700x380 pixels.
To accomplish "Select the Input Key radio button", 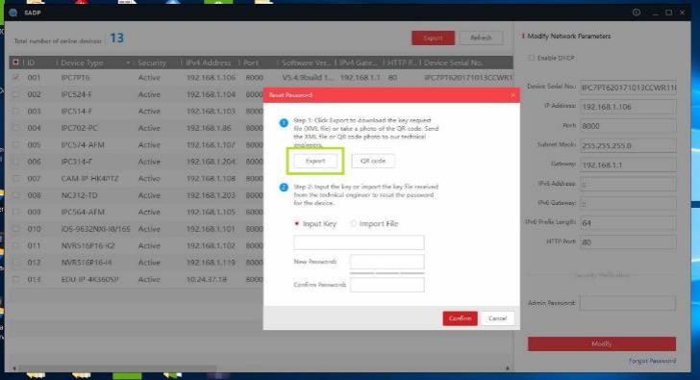I will pos(296,224).
